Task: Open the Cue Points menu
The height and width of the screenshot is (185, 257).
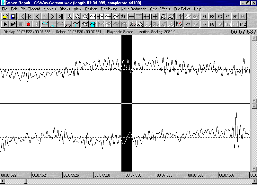Action: tap(182, 9)
